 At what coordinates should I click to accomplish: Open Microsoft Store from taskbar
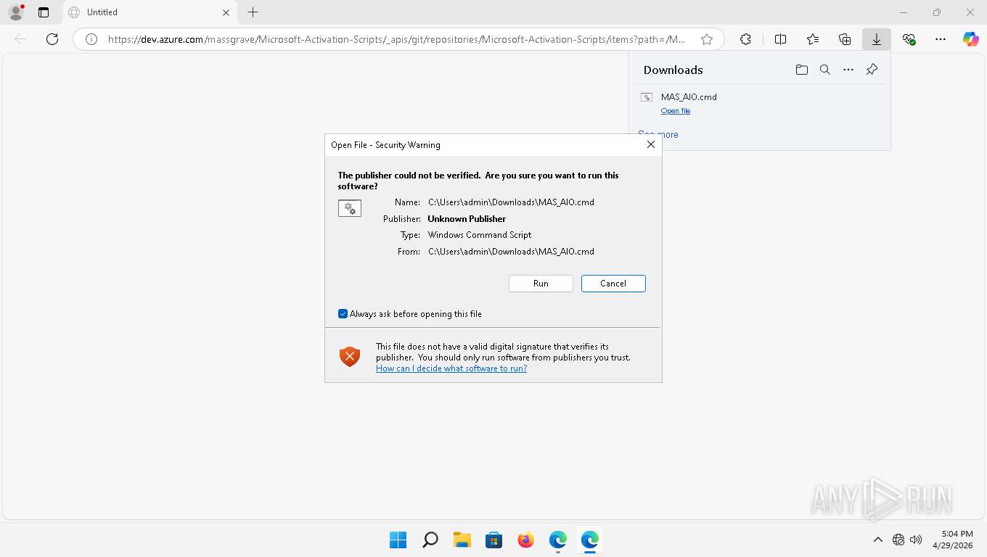tap(493, 540)
